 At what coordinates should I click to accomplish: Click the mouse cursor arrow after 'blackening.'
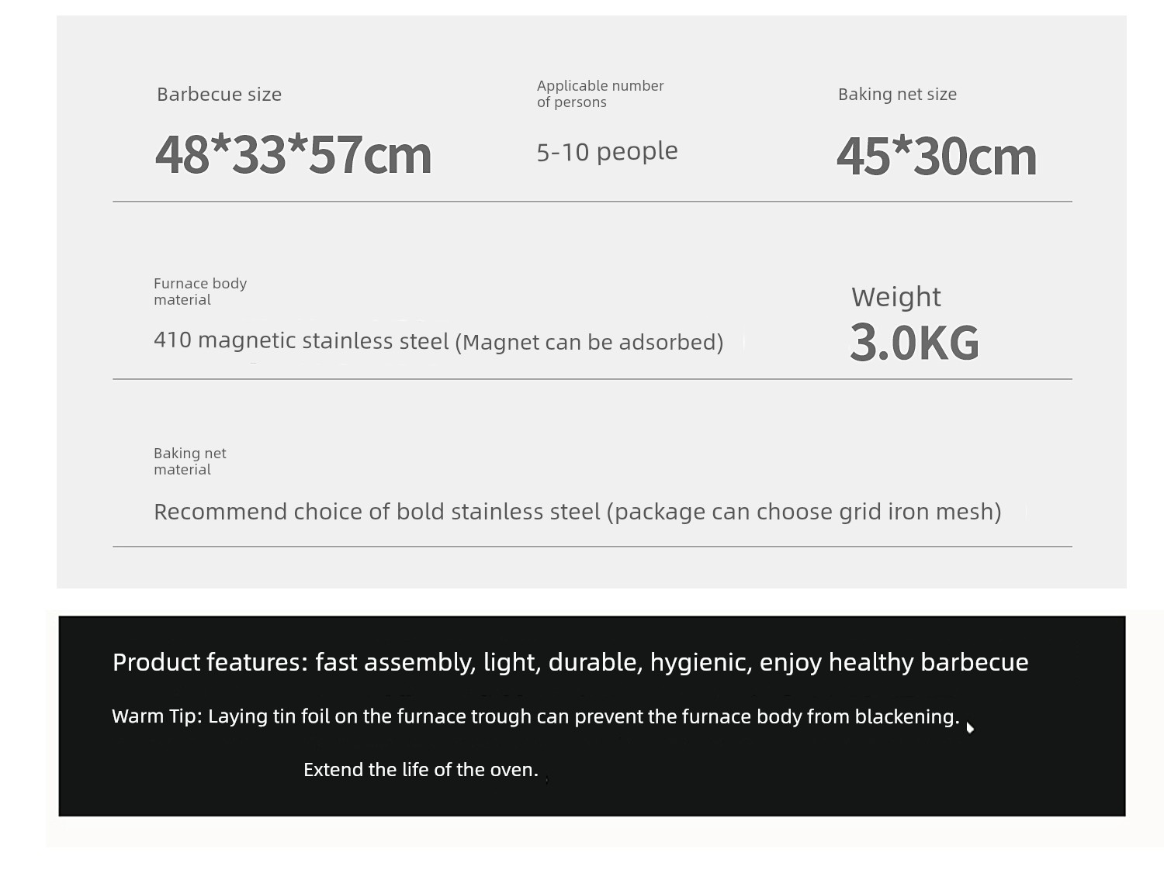[x=970, y=727]
